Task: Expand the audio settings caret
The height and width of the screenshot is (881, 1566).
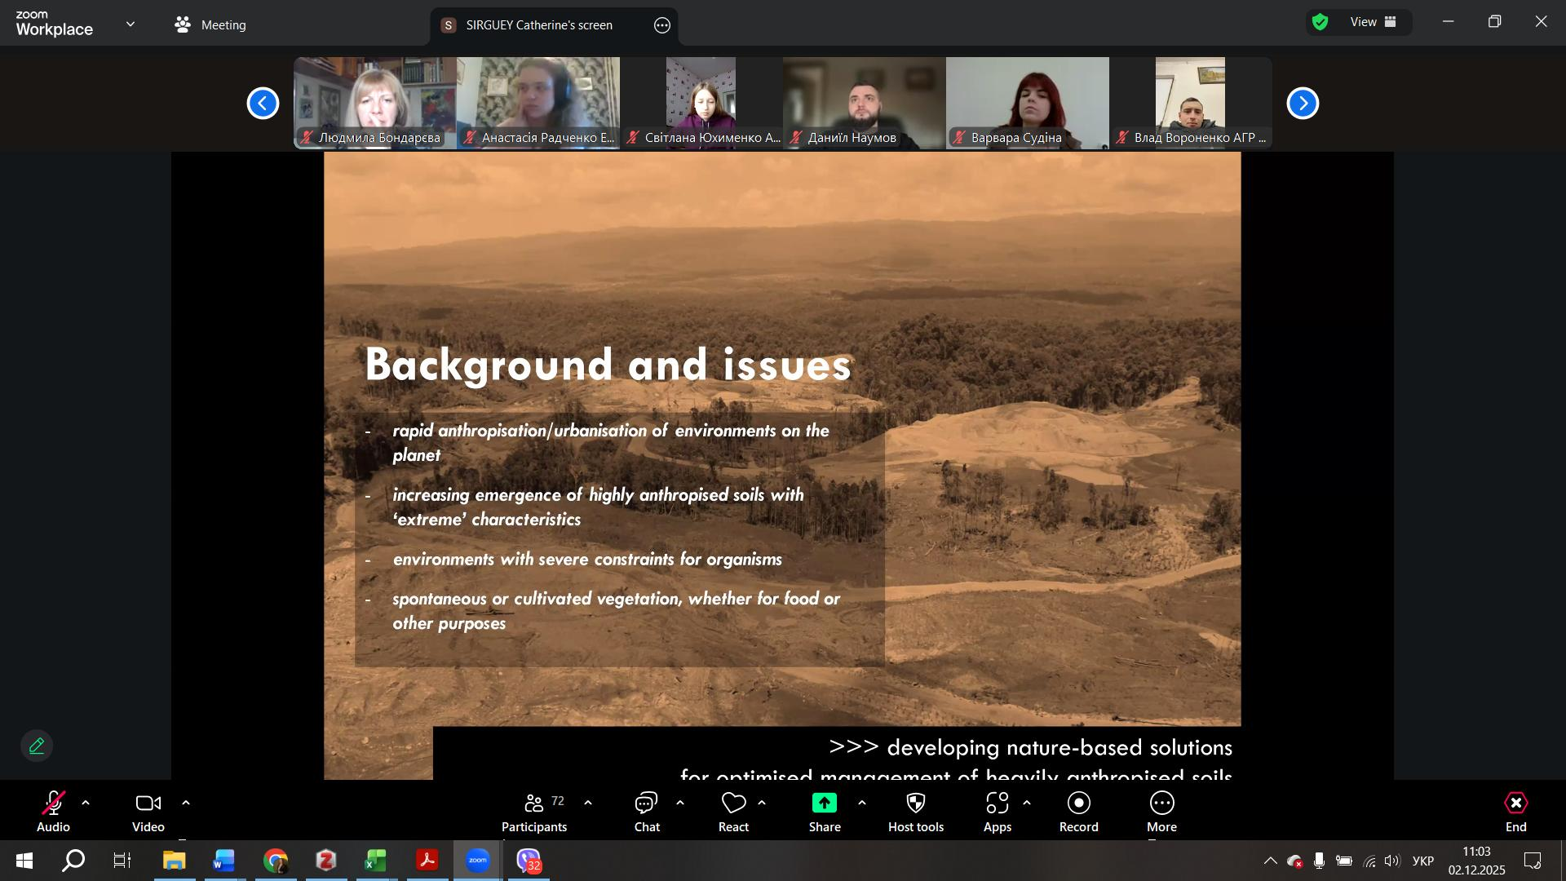Action: pos(86,804)
